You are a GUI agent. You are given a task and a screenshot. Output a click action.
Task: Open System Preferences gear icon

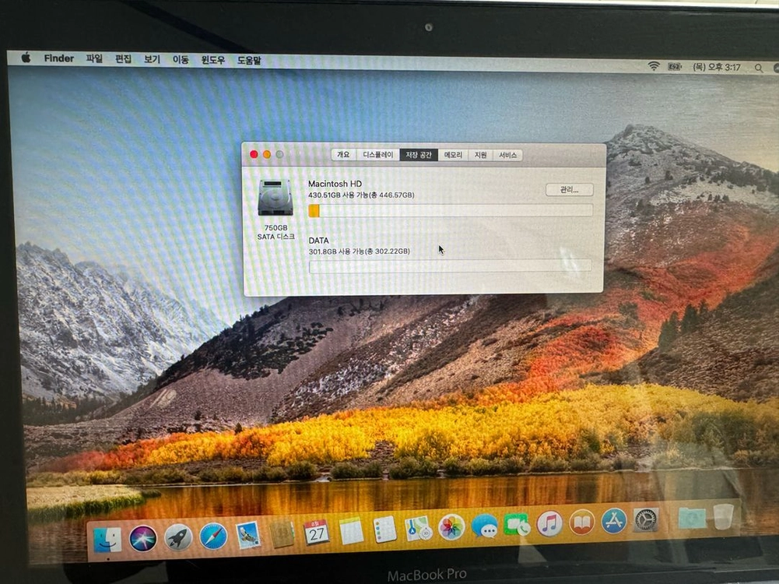click(x=646, y=520)
